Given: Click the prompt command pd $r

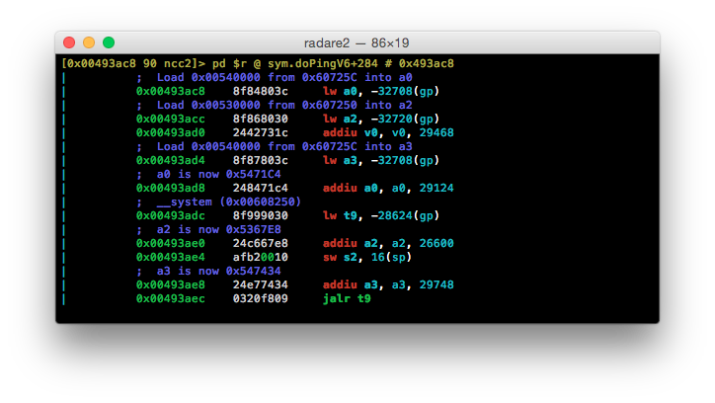Looking at the screenshot, I should pos(229,63).
